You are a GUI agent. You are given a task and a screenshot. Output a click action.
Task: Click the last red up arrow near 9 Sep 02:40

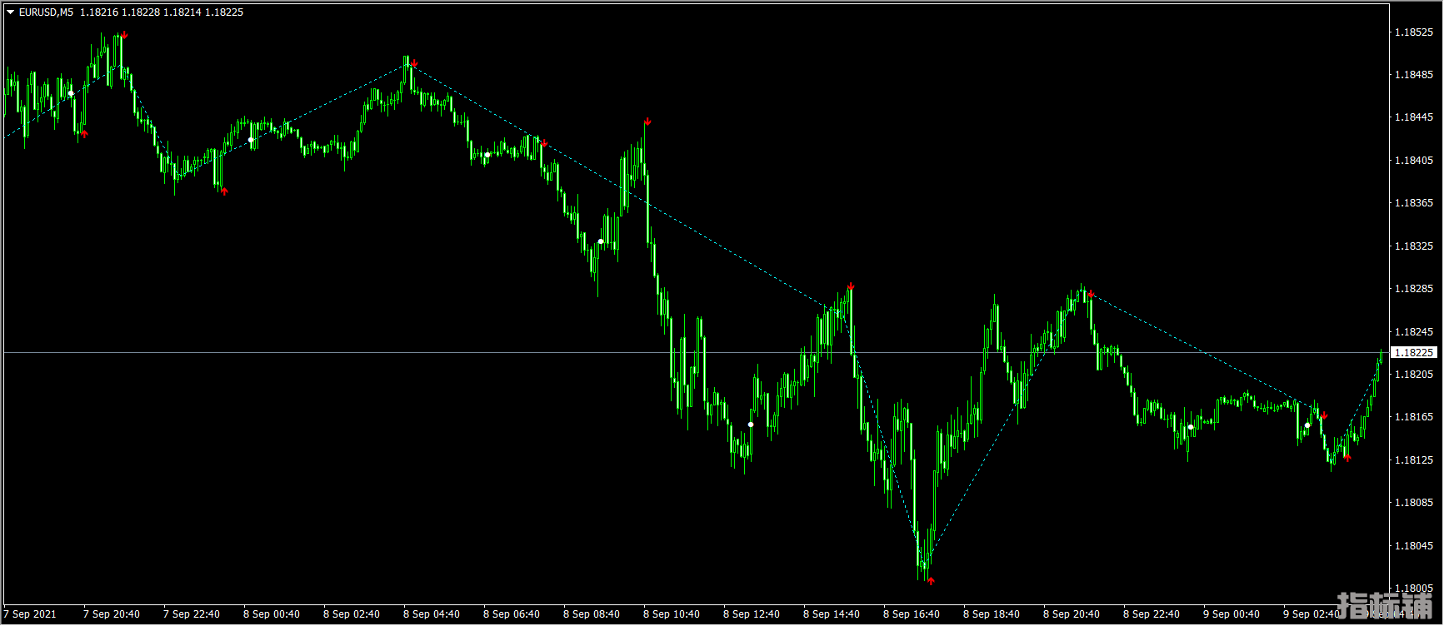click(1347, 458)
